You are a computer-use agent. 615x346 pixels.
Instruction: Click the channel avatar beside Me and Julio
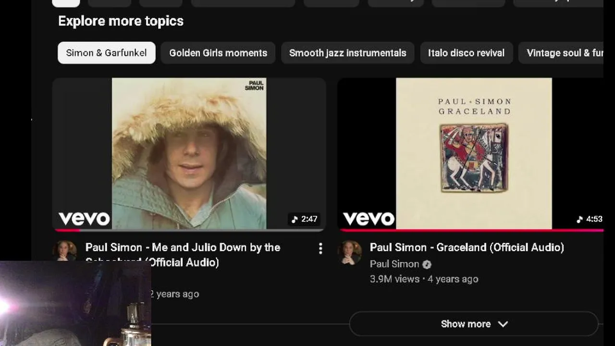tap(65, 251)
